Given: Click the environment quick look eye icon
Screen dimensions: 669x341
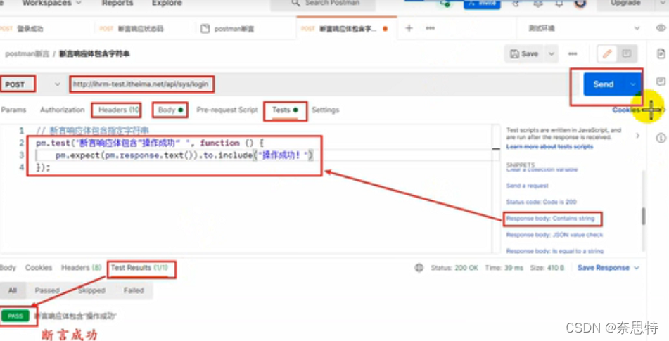Looking at the screenshot, I should [x=661, y=27].
